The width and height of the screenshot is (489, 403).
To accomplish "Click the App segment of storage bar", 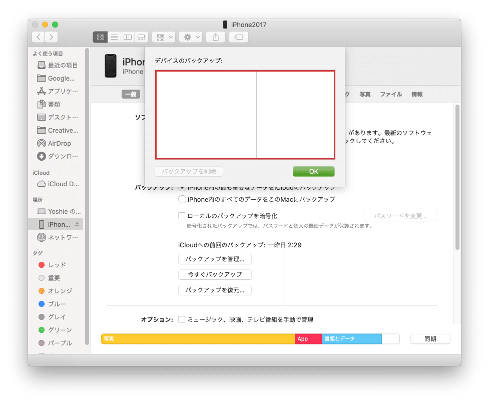I will [x=308, y=339].
